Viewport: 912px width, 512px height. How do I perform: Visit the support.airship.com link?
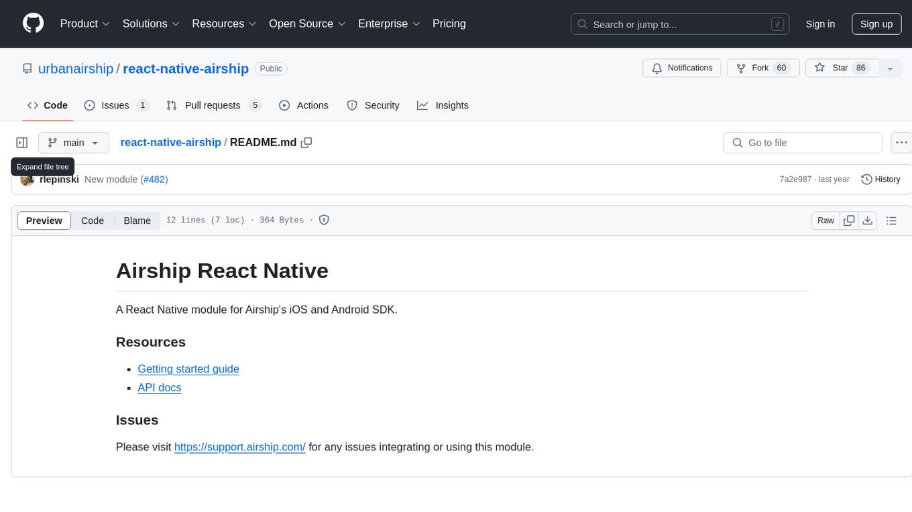[240, 447]
